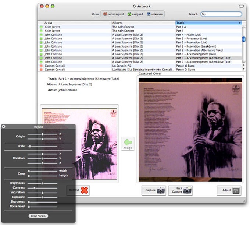Select 'Part 2 - Resolution (Alternative Take)' row
250x225 pixels.
[140, 50]
